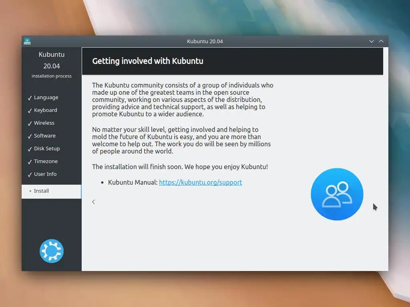Viewport: 410px width, 307px height.
Task: Click the blue community people icon
Action: [337, 194]
